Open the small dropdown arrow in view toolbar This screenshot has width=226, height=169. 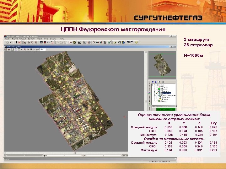(x=22, y=49)
